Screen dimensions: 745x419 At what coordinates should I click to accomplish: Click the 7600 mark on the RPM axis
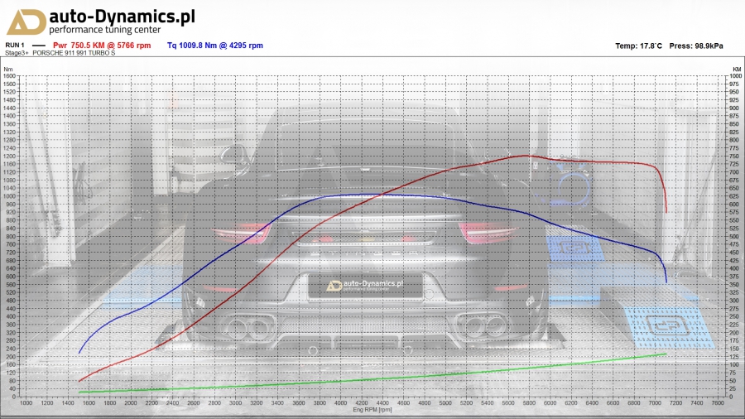pyautogui.click(x=717, y=404)
